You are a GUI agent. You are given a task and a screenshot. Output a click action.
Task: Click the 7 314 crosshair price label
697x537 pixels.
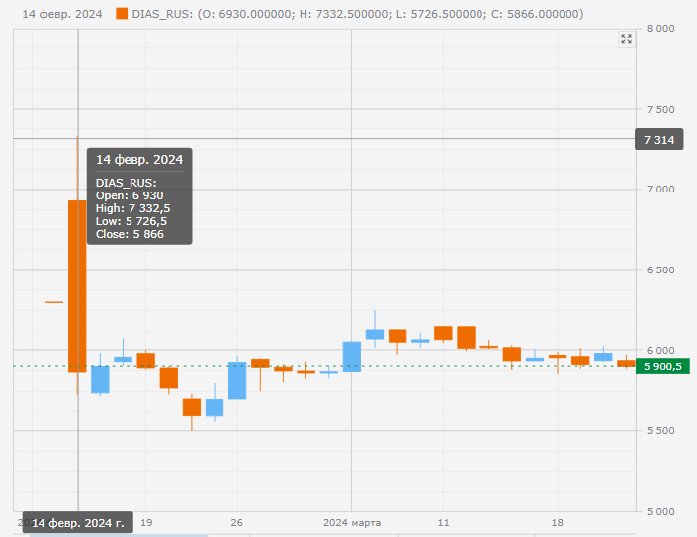coord(658,140)
